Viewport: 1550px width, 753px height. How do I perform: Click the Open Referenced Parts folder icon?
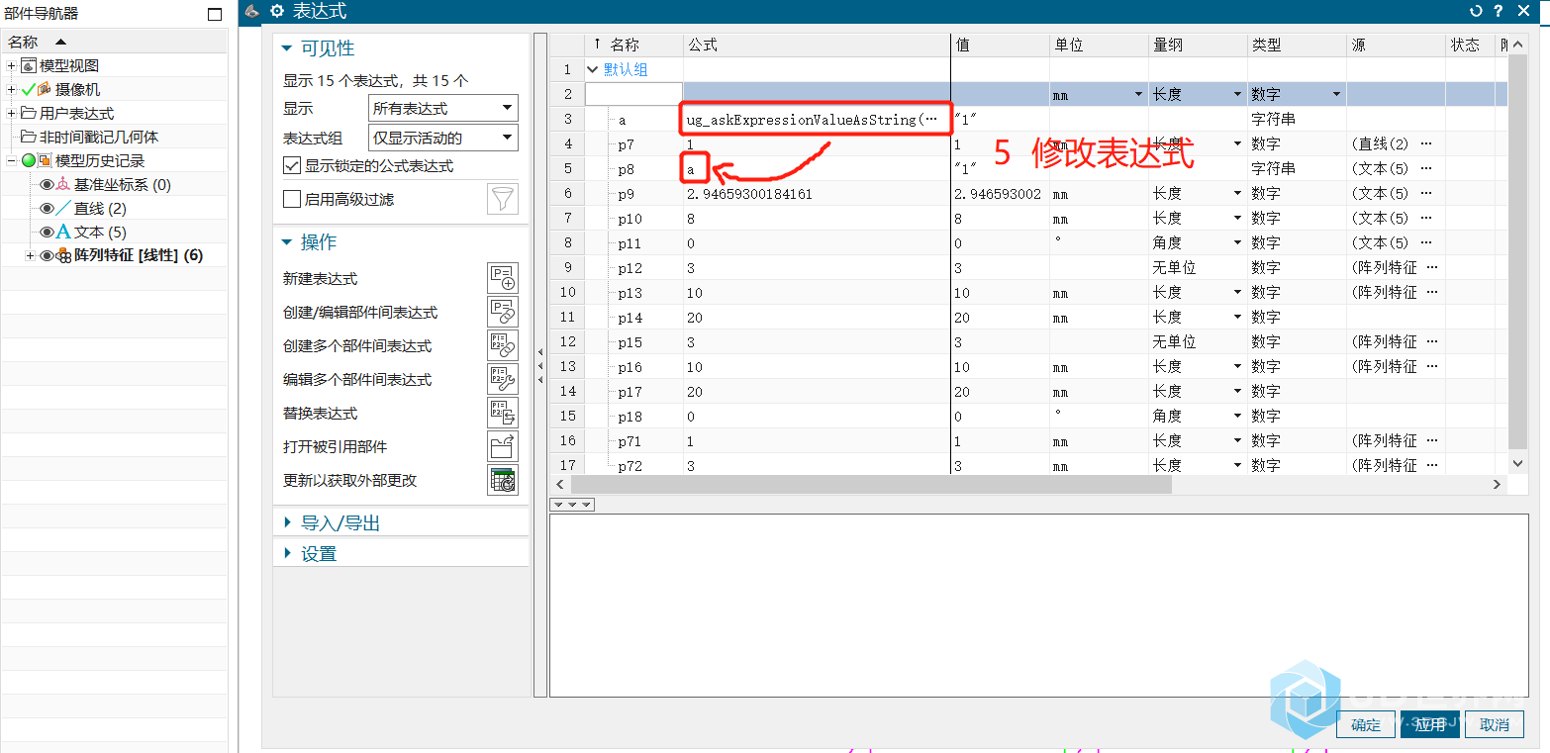pyautogui.click(x=503, y=447)
